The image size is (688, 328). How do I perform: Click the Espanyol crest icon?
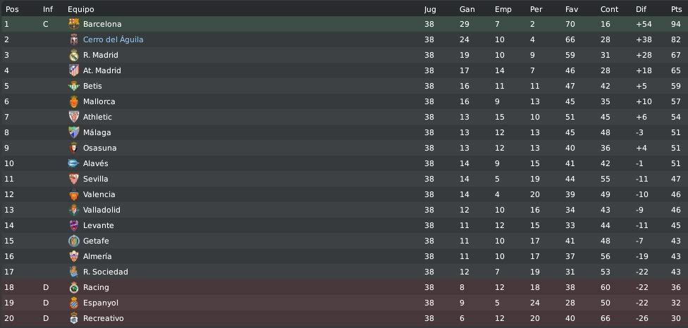point(74,303)
